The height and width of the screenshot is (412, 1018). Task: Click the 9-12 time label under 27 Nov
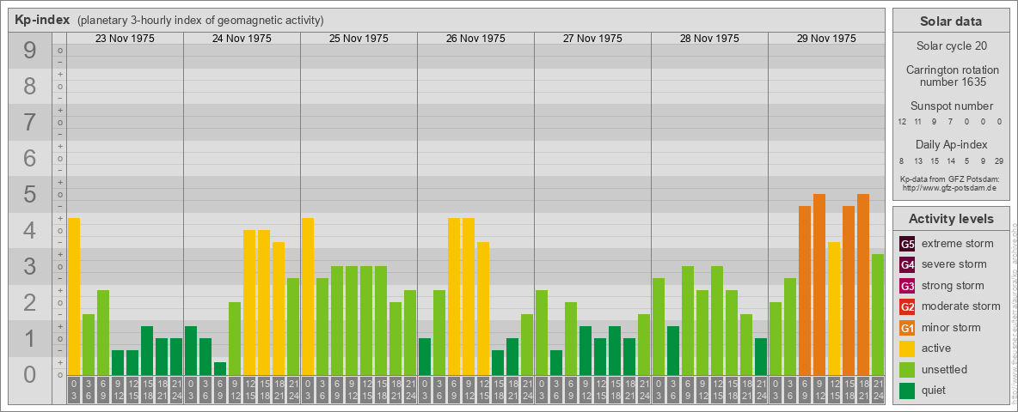pos(585,391)
